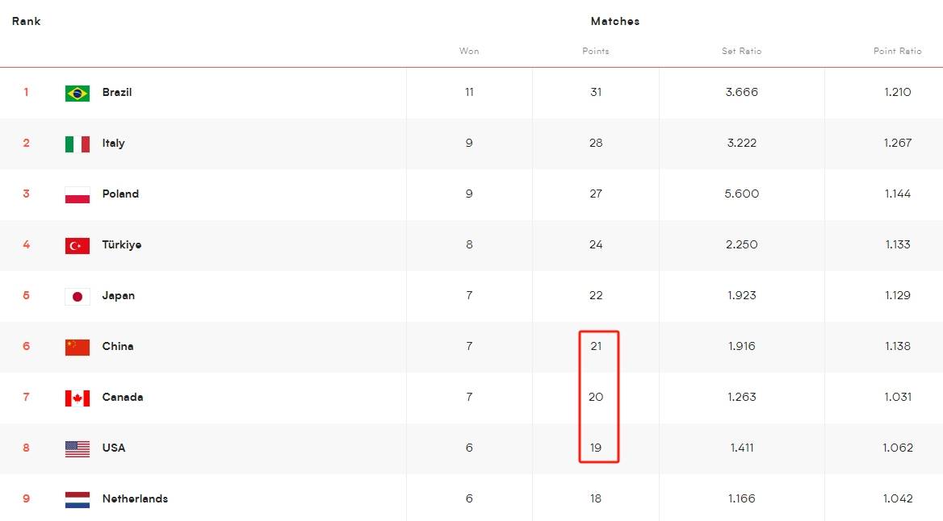Click Poland's set ratio 5.600

coord(741,194)
